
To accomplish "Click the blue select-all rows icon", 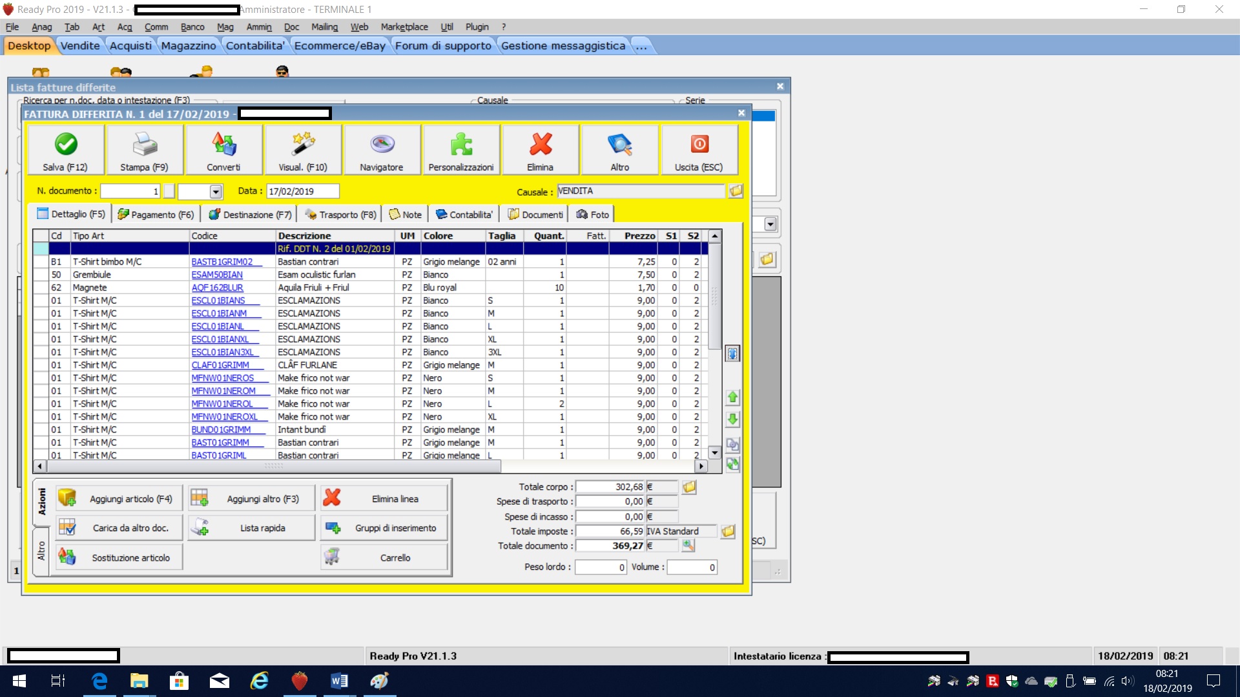I will click(732, 354).
